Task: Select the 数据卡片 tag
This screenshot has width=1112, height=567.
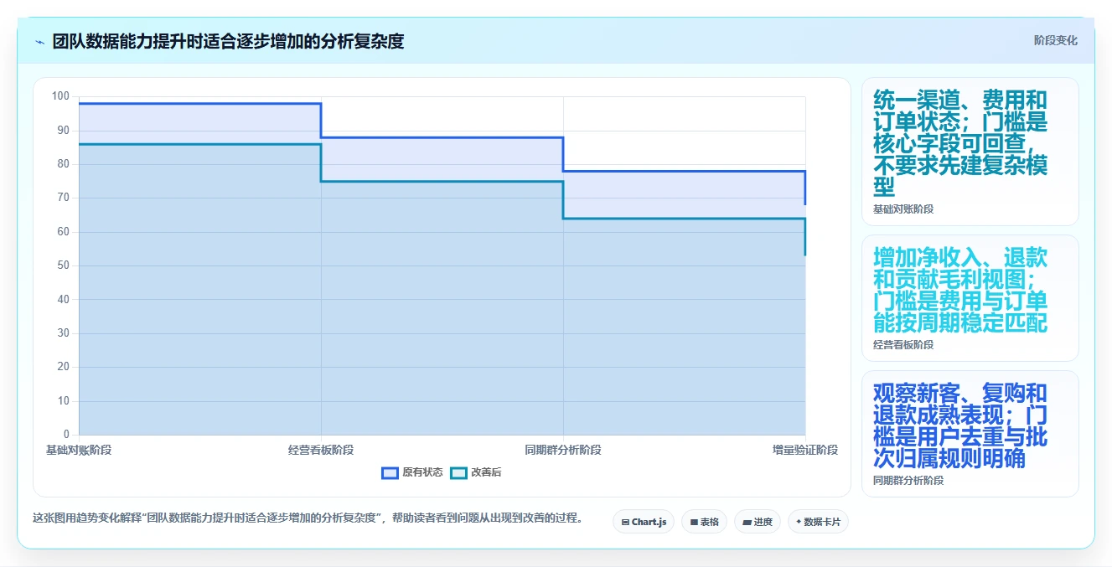Action: 818,522
